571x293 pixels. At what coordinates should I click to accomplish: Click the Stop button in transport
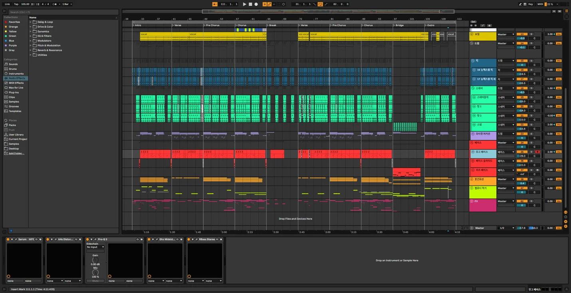coord(250,4)
